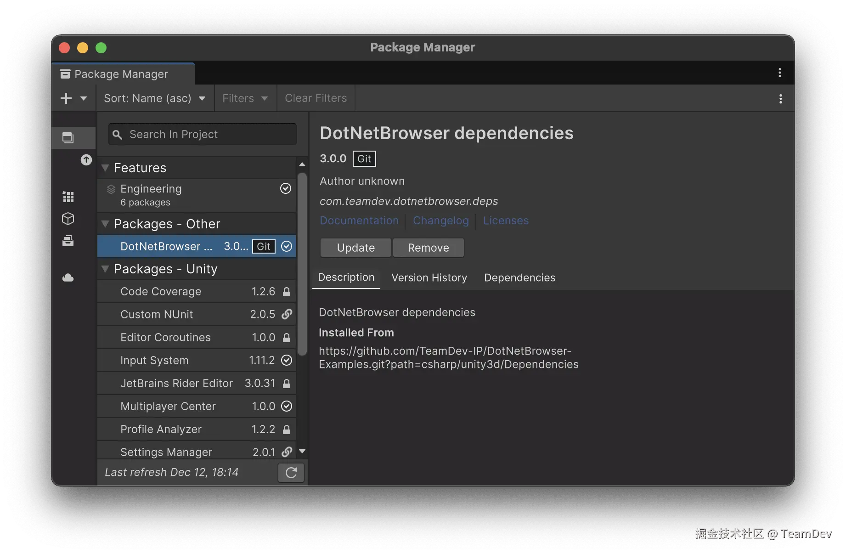Click the Search In Project field
The height and width of the screenshot is (554, 846).
201,134
